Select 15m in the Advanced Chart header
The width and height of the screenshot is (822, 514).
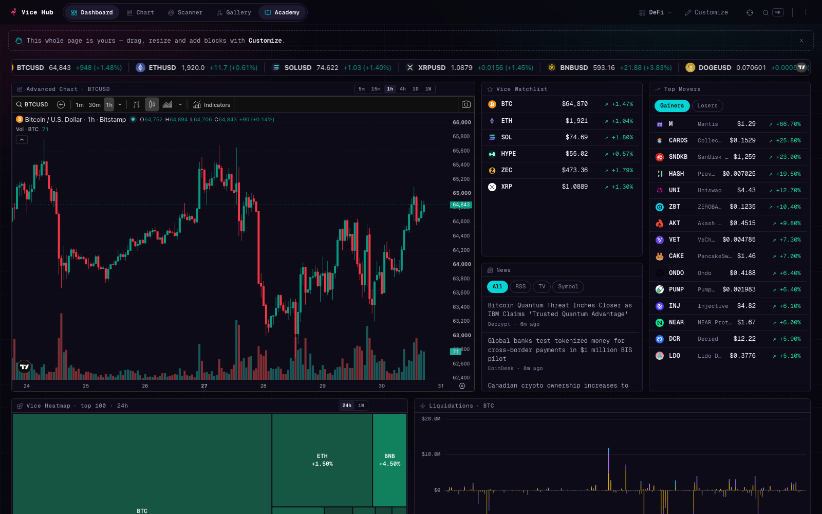(376, 89)
